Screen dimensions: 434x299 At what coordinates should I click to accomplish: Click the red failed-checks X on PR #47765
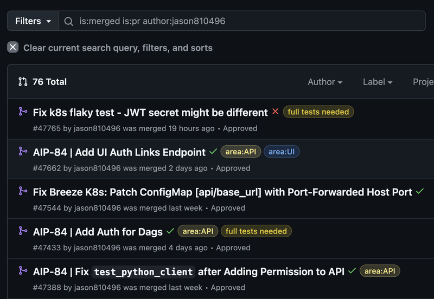(275, 112)
